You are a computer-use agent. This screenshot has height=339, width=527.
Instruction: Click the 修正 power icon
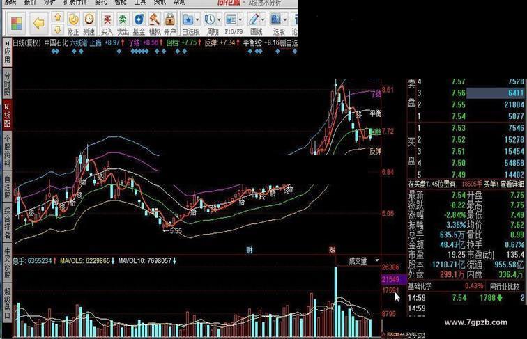click(x=73, y=19)
